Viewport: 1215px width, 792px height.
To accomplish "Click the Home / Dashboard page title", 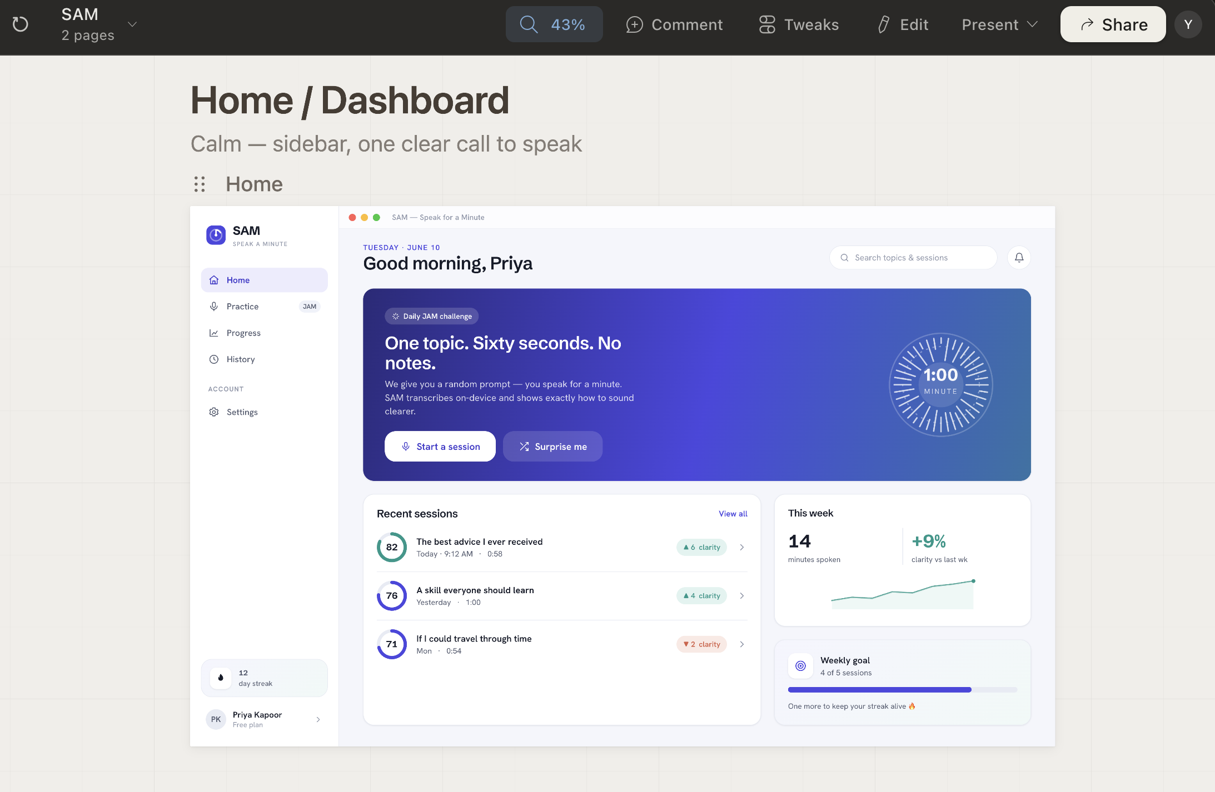I will click(x=350, y=101).
